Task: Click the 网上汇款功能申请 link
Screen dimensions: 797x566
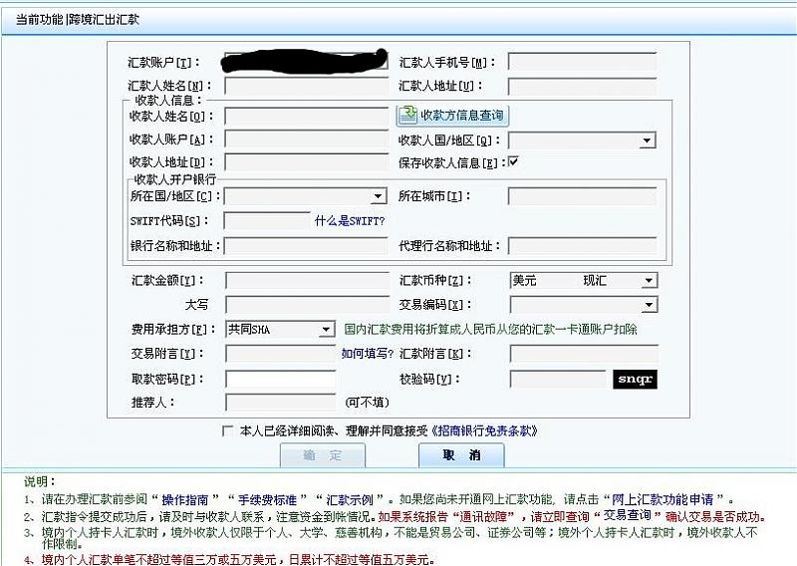Action: pos(677,498)
